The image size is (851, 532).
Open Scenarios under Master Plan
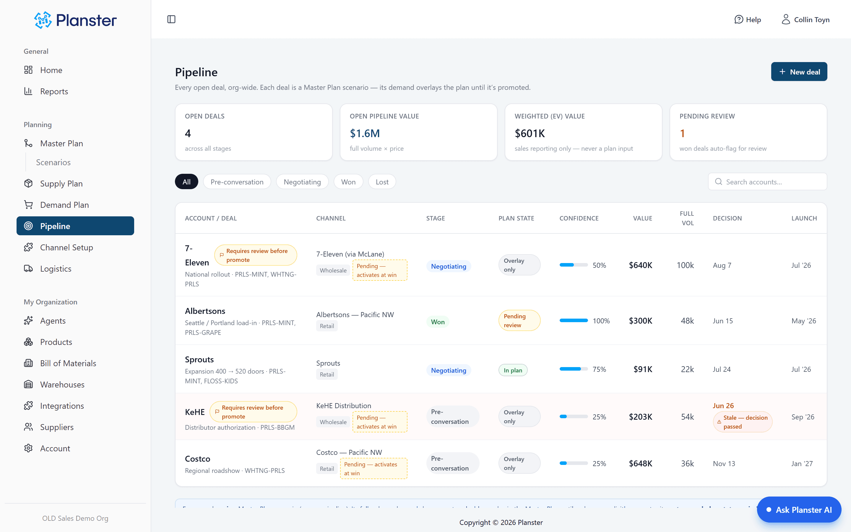click(x=53, y=162)
